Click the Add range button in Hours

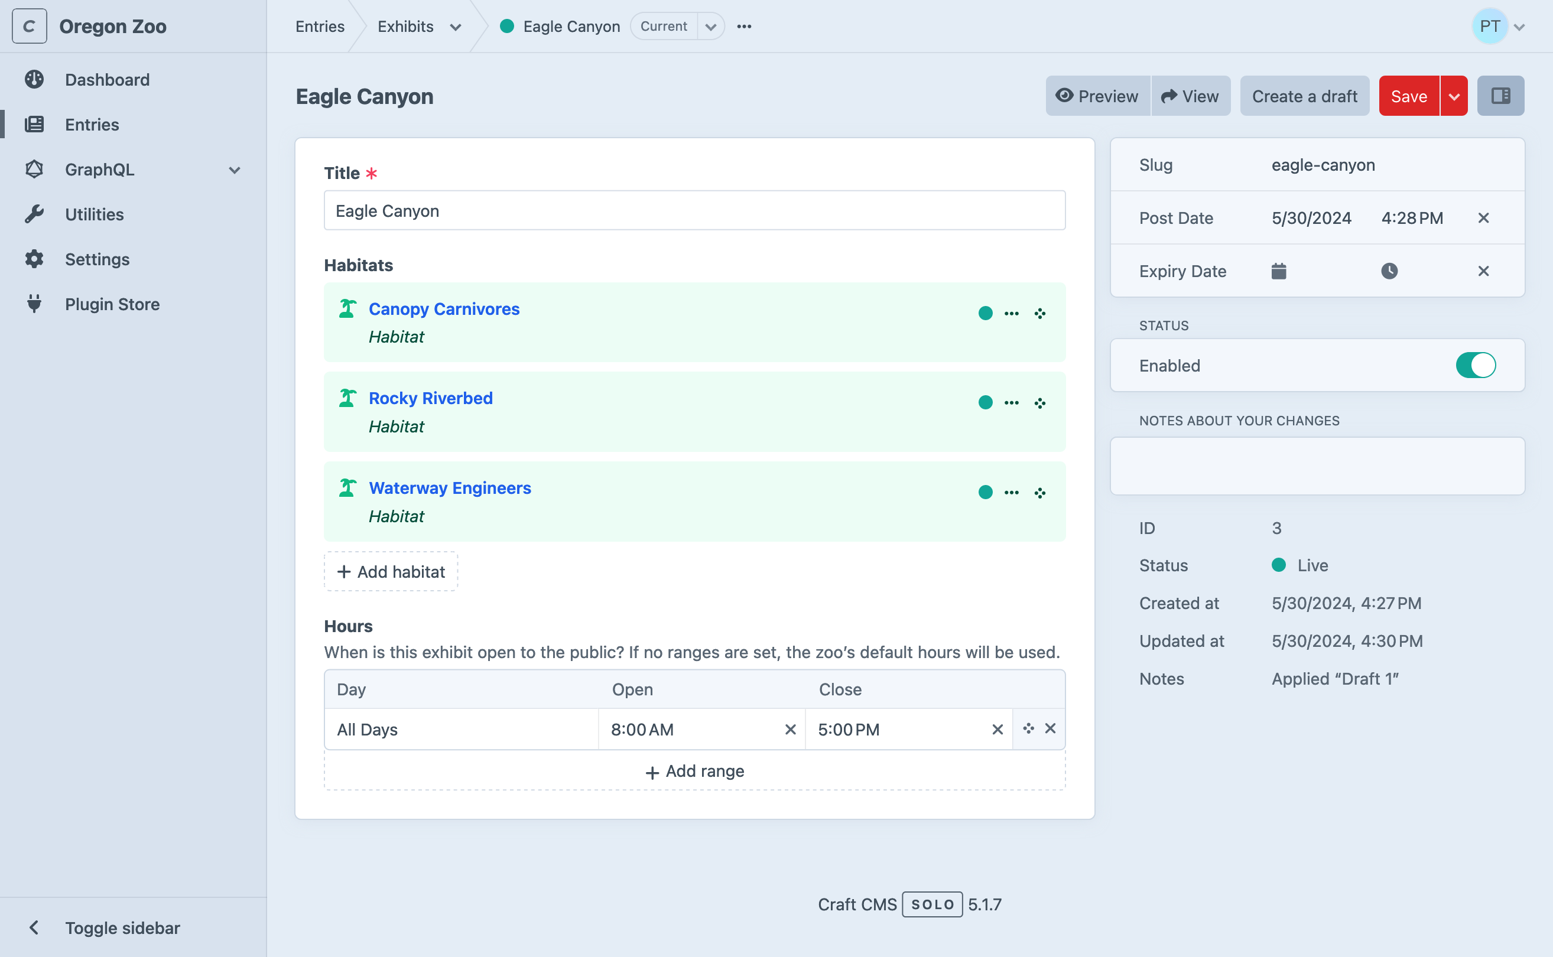pyautogui.click(x=694, y=772)
